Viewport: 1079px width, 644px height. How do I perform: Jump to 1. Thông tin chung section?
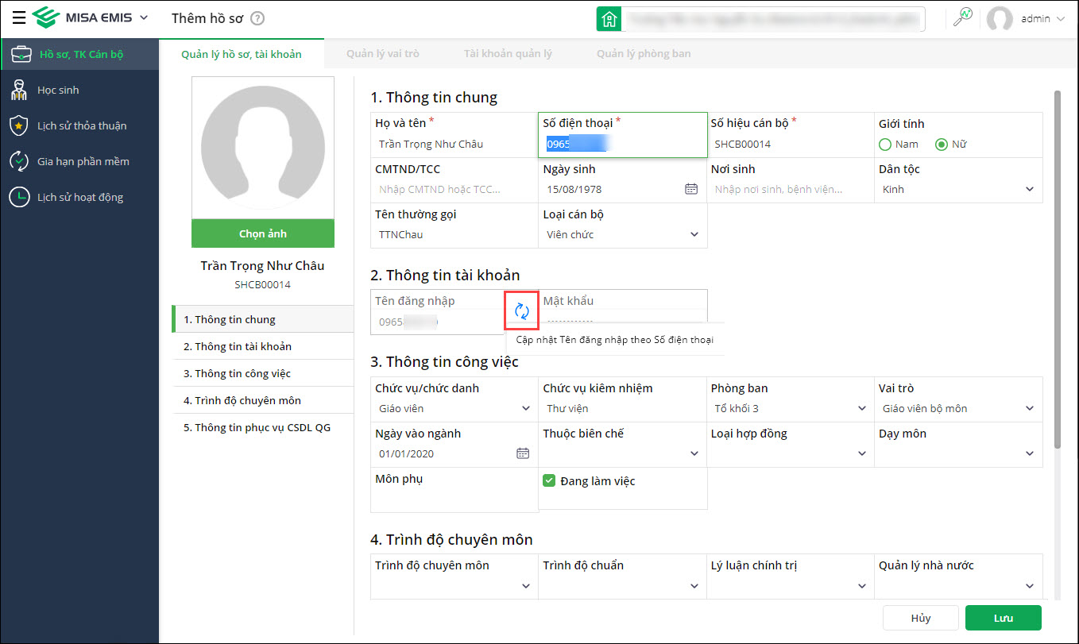tap(263, 319)
